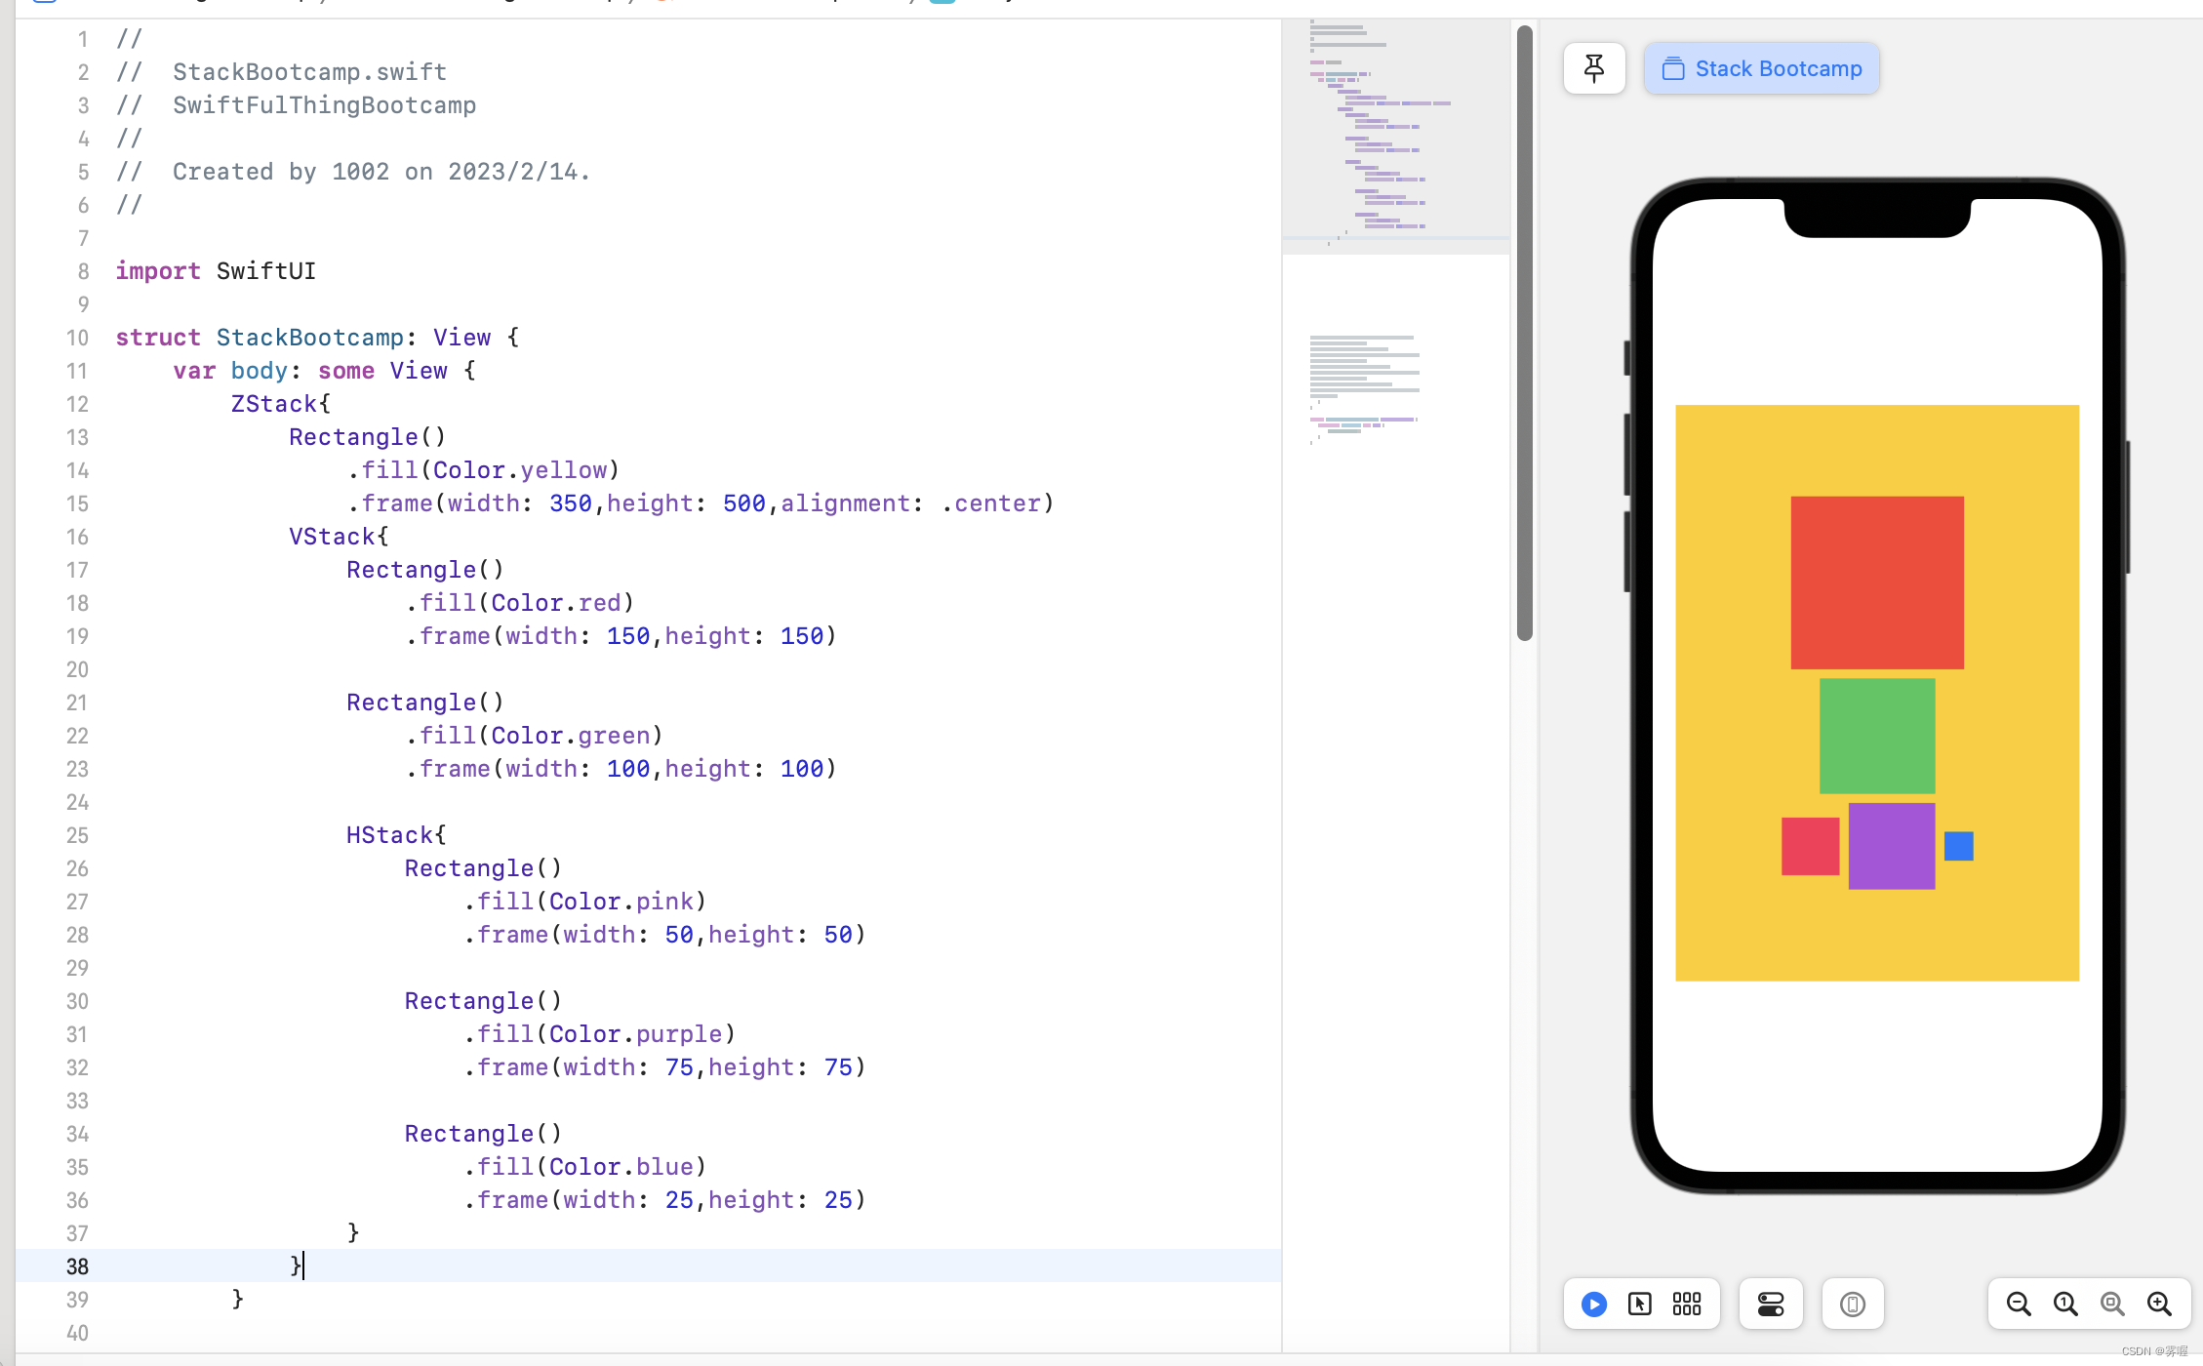Click line number 17 to set a breakpoint

[77, 570]
